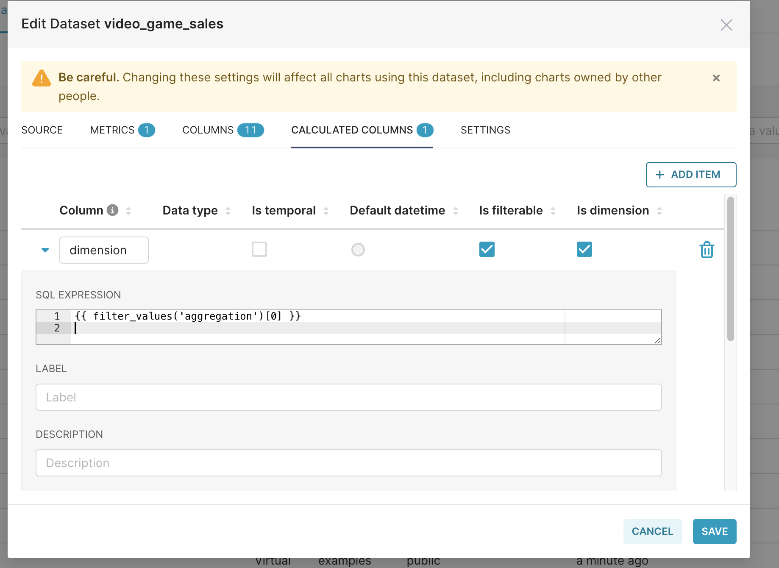This screenshot has height=568, width=779.
Task: Click the info icon next to Column header
Action: point(112,210)
